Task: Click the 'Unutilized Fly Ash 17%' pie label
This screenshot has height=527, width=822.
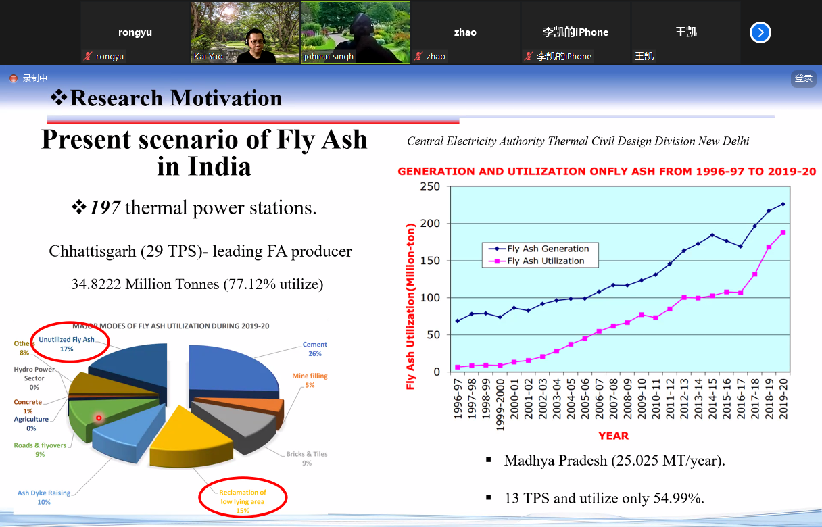Action: [66, 345]
